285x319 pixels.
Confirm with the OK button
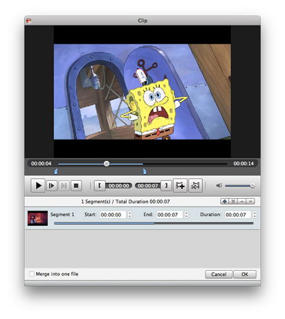(245, 274)
